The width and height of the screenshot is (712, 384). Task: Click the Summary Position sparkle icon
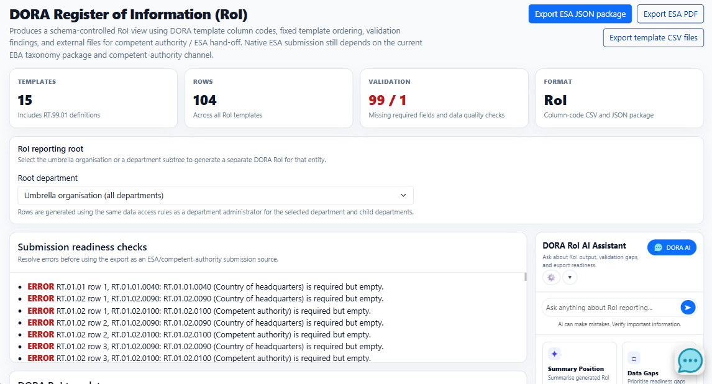554,354
